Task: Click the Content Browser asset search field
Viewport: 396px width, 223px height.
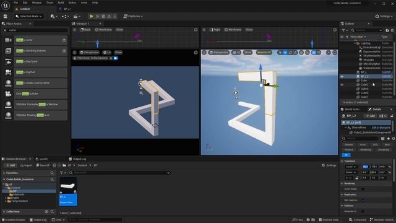Action: point(120,173)
